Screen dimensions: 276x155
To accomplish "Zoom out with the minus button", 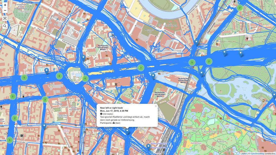I will pos(5,10).
